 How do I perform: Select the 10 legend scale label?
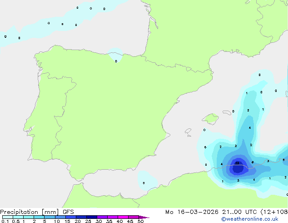tap(57, 221)
